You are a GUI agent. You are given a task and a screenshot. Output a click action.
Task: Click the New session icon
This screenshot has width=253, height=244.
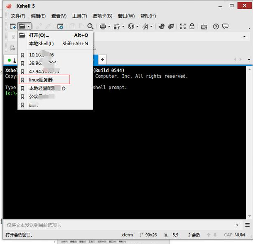(x=13, y=27)
